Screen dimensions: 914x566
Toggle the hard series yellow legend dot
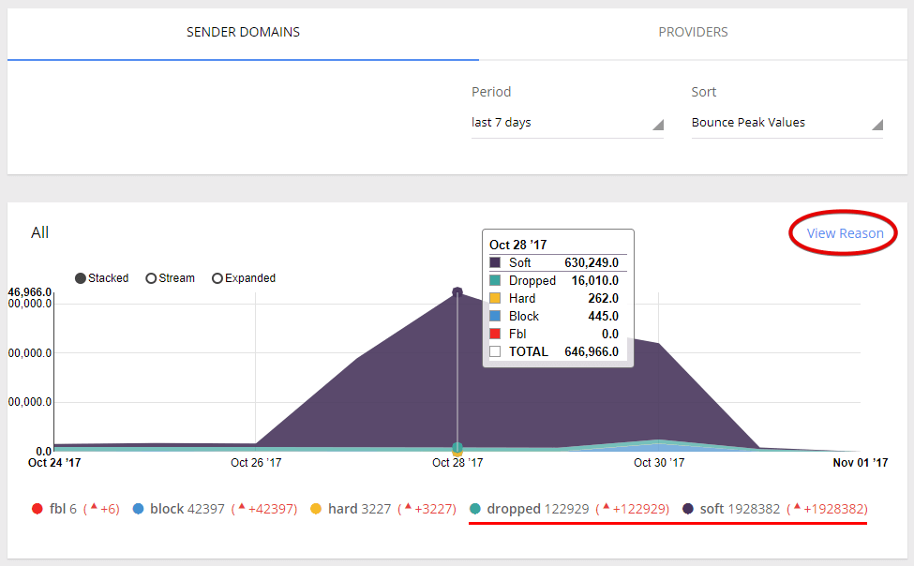[316, 509]
